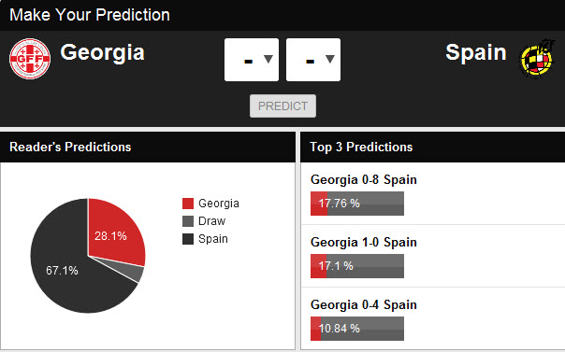This screenshot has width=565, height=352.
Task: Select the Georgia 1-0 Spain prediction
Action: (x=364, y=242)
